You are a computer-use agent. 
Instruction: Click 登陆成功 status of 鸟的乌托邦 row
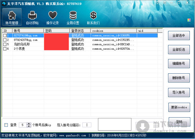point(78,44)
